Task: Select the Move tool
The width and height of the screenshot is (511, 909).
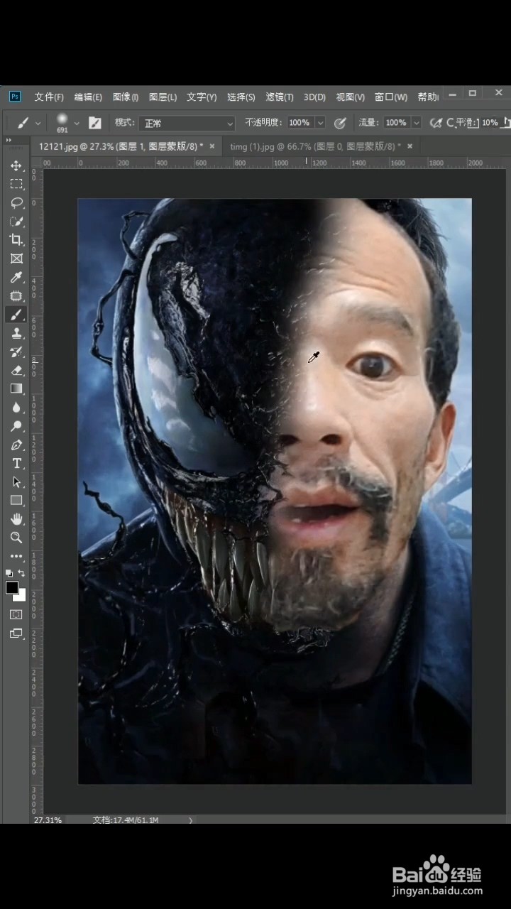Action: tap(16, 165)
